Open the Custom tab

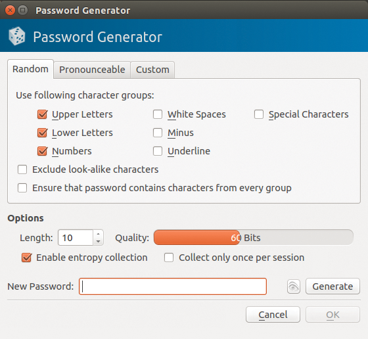tap(152, 70)
